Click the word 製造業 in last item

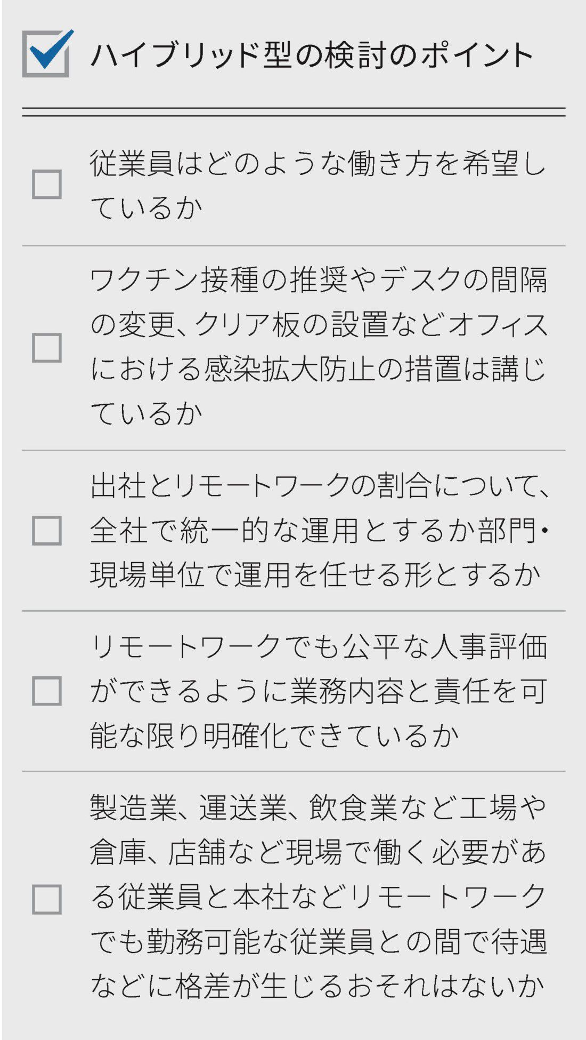click(133, 807)
